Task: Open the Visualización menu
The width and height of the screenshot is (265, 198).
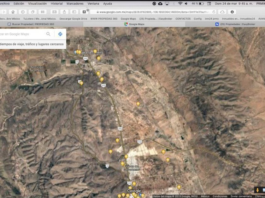Action: [x=37, y=3]
